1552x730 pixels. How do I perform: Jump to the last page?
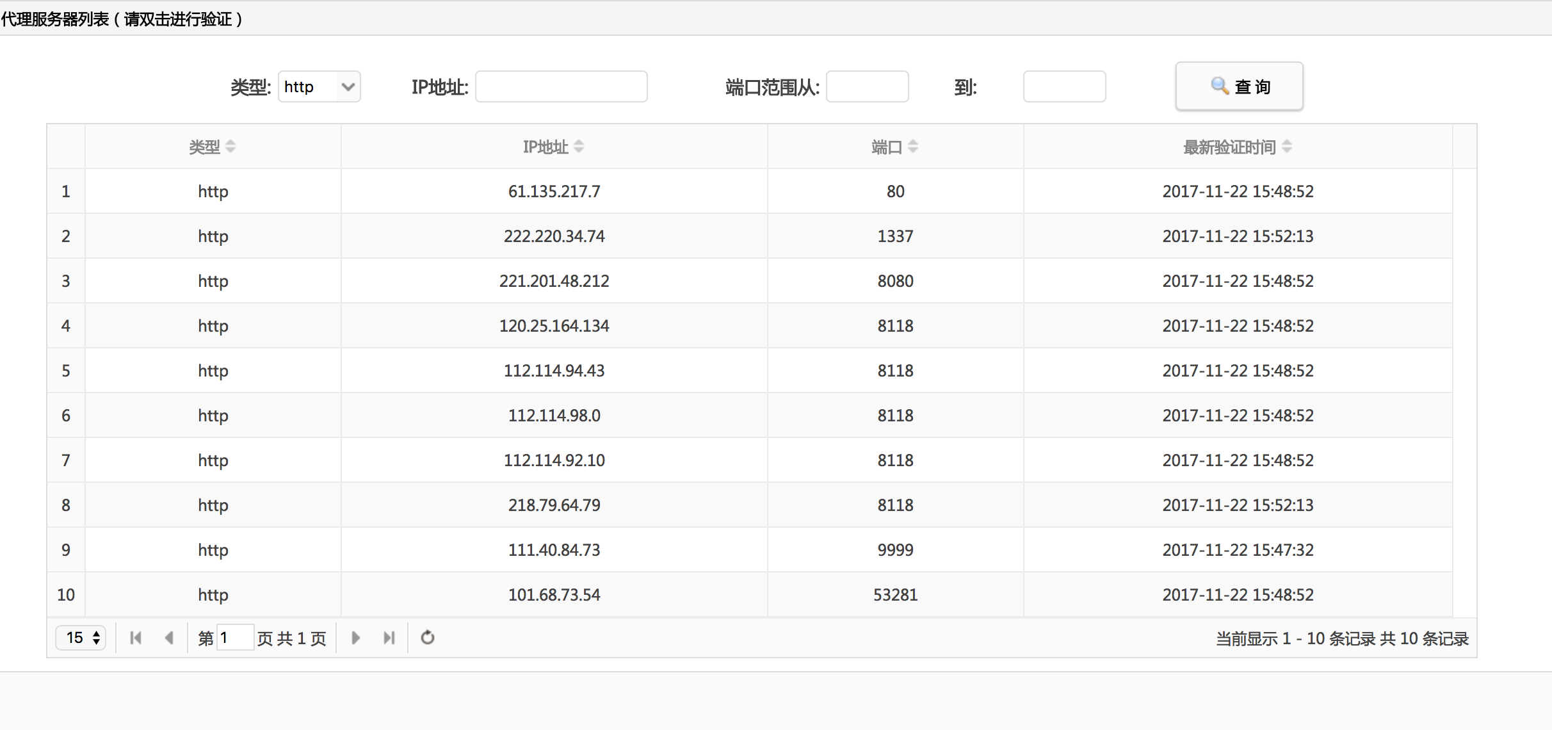point(389,638)
